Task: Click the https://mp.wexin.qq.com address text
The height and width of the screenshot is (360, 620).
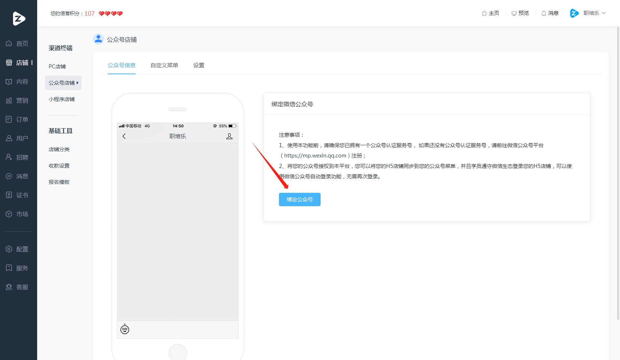Action: (315, 156)
